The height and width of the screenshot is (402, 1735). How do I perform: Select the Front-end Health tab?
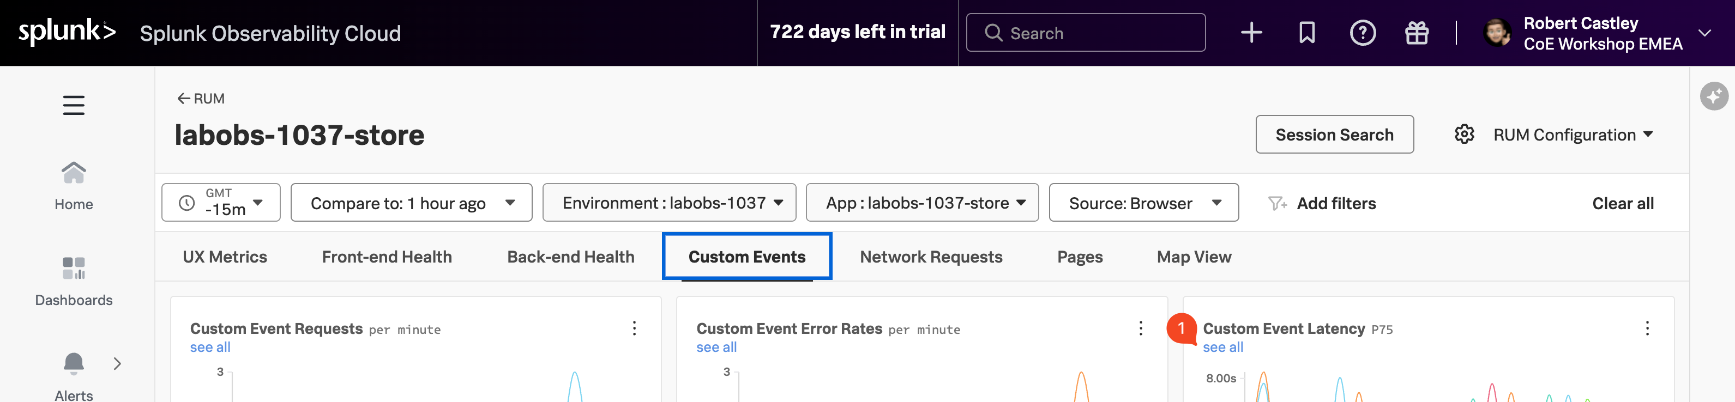[x=387, y=257]
